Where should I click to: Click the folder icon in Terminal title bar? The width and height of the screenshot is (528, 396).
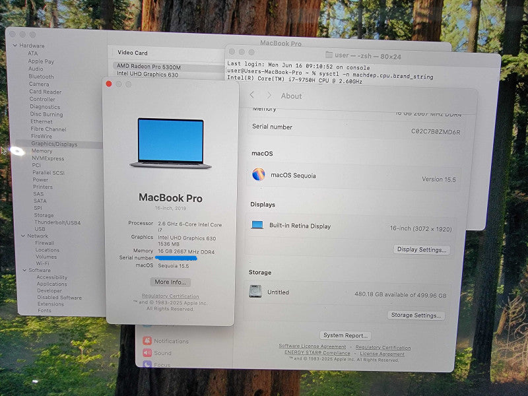(329, 55)
